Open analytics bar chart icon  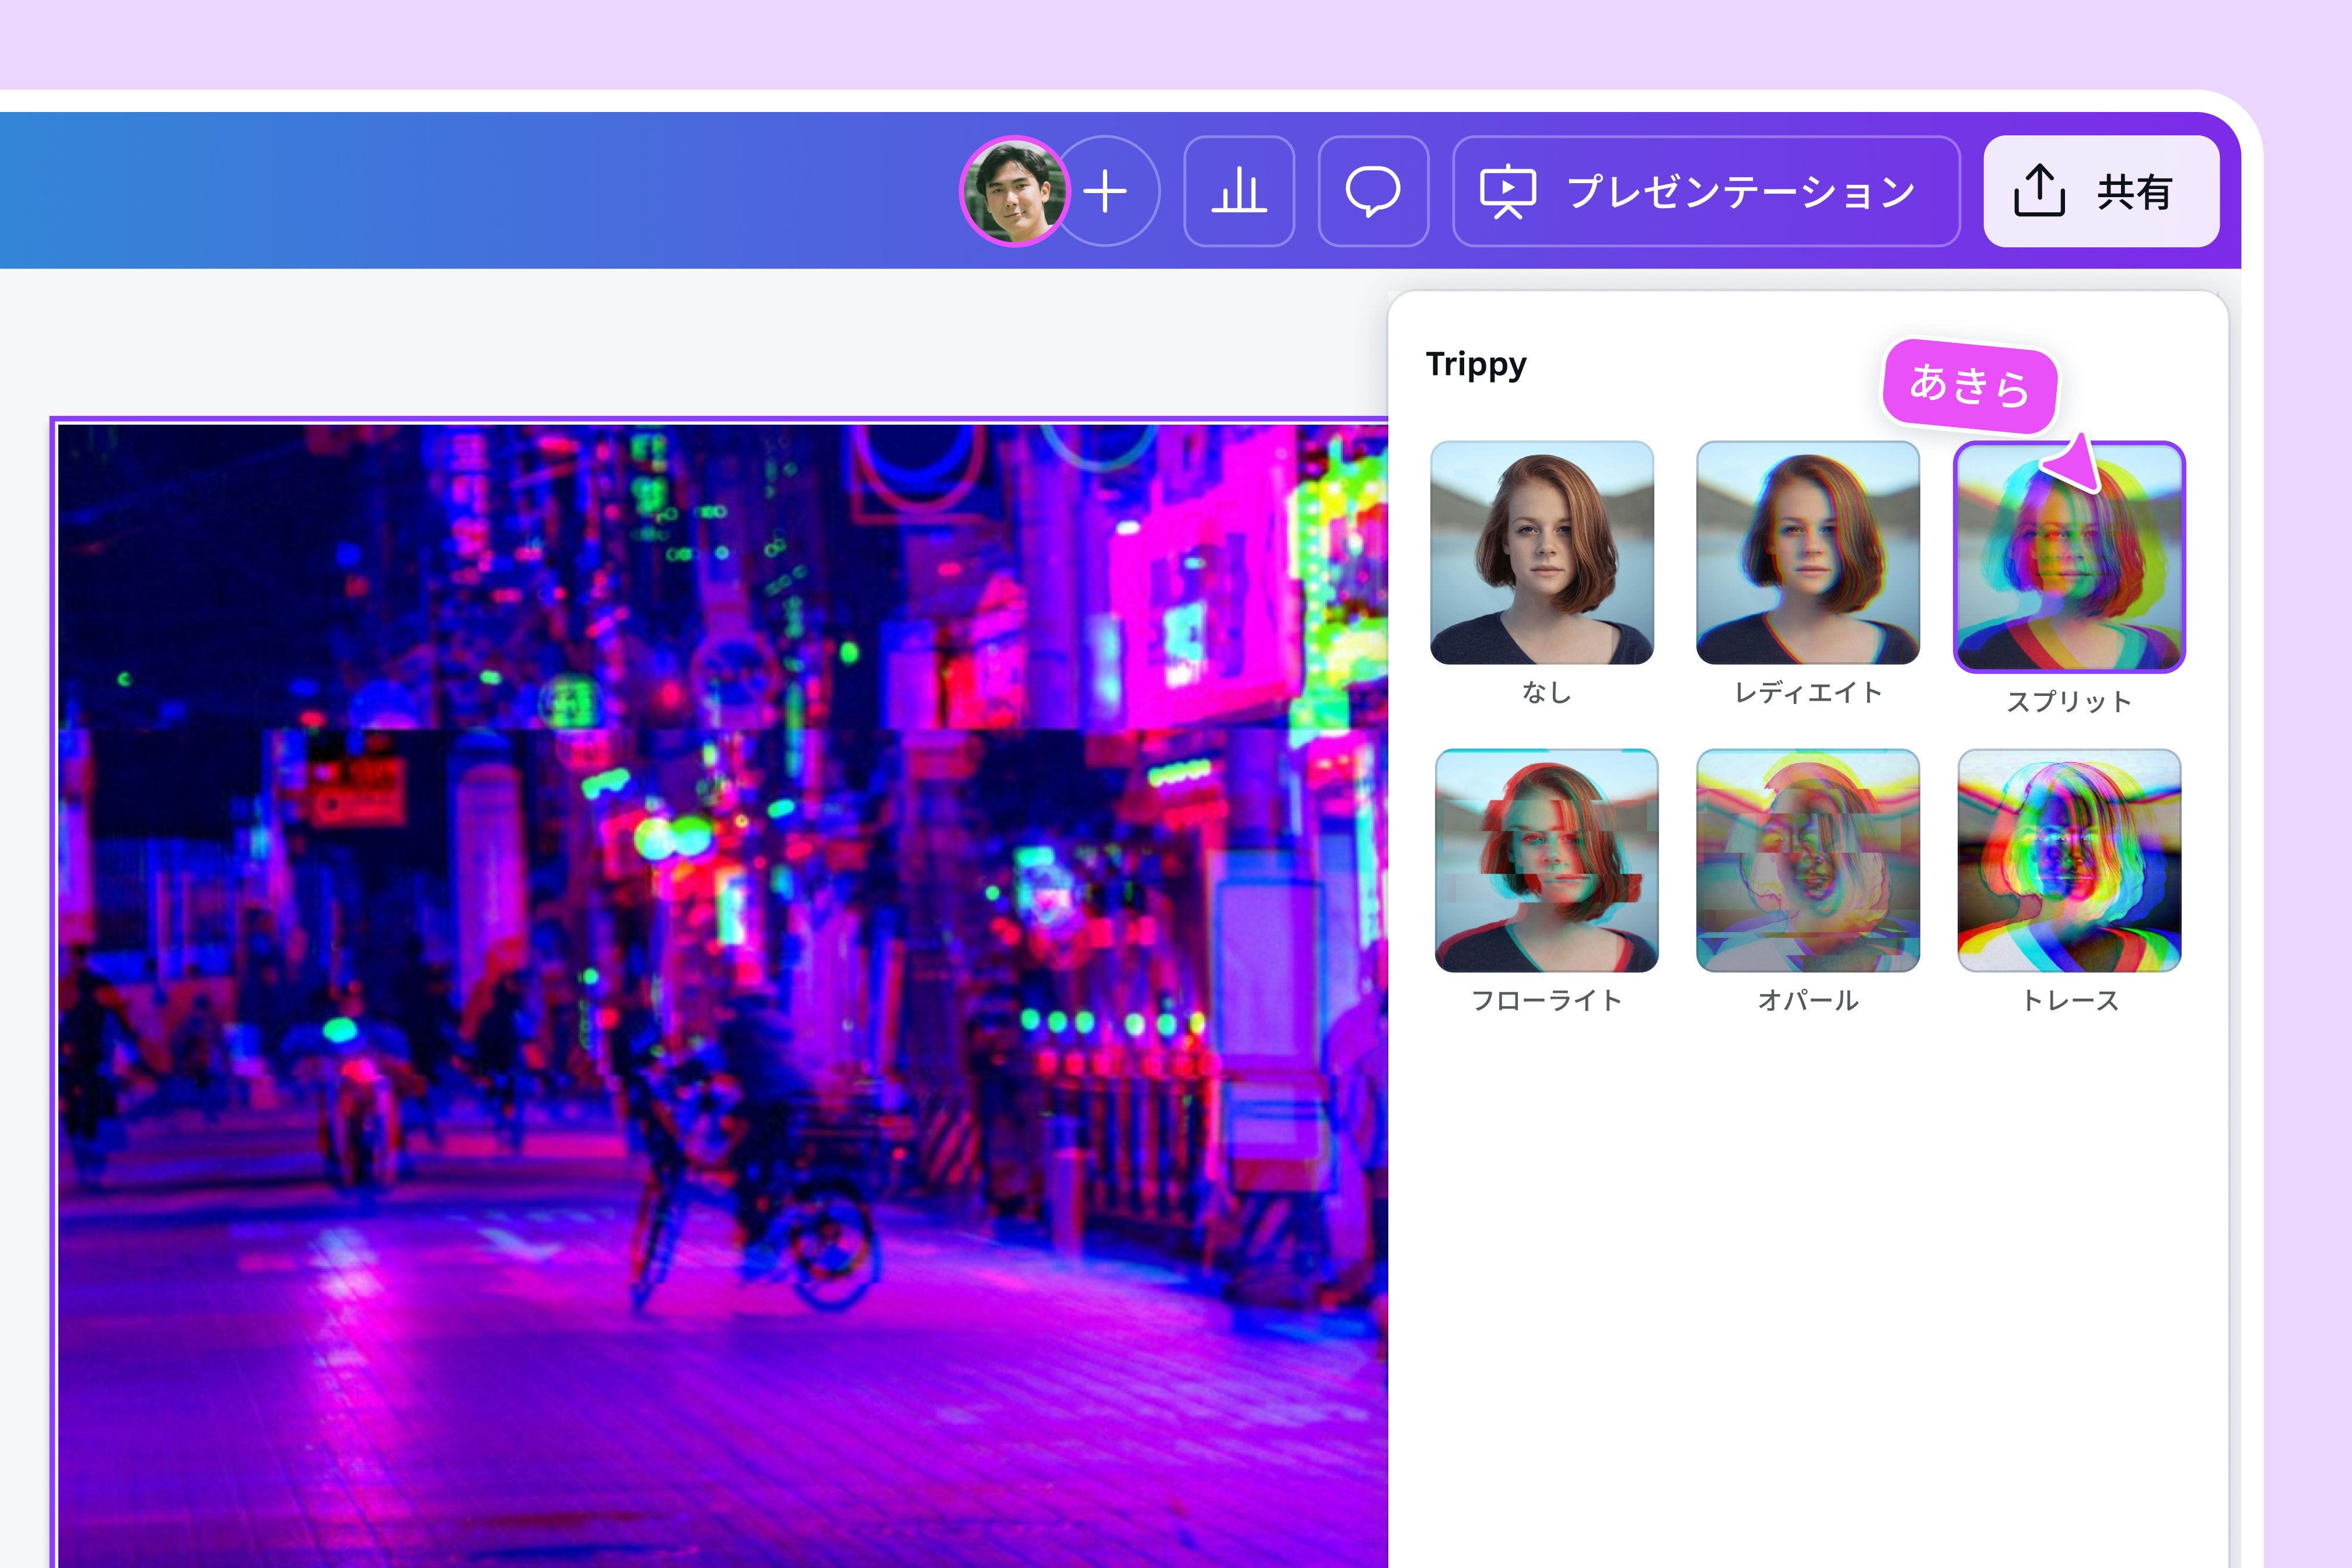tap(1239, 191)
